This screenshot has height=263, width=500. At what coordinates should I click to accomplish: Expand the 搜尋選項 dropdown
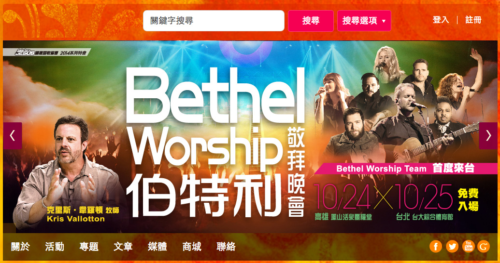364,21
